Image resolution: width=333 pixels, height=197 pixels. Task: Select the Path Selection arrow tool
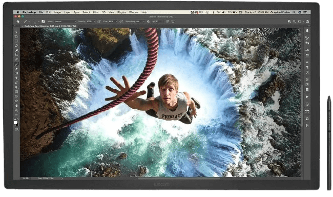[x=16, y=87]
